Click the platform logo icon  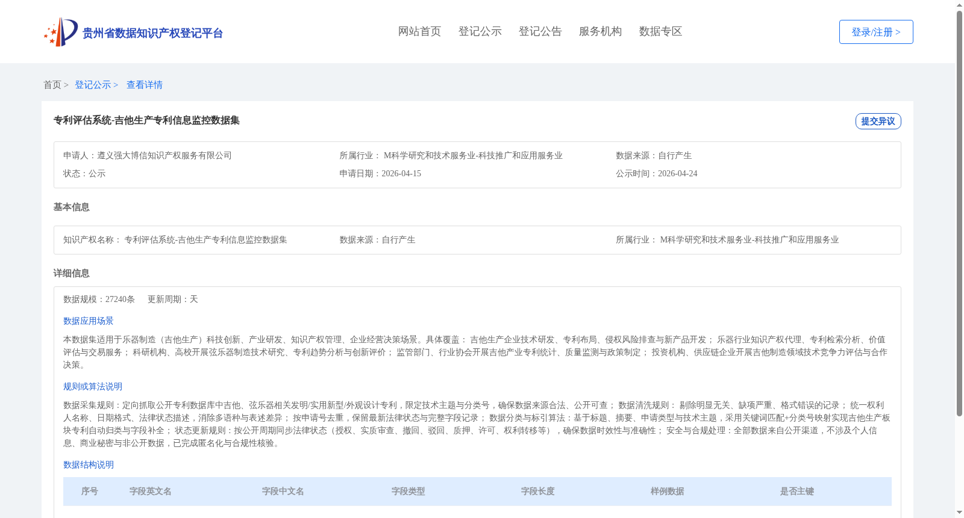click(61, 32)
